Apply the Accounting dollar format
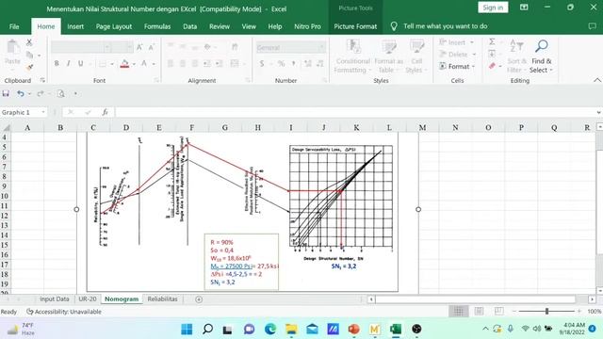This screenshot has height=339, width=603. click(262, 63)
